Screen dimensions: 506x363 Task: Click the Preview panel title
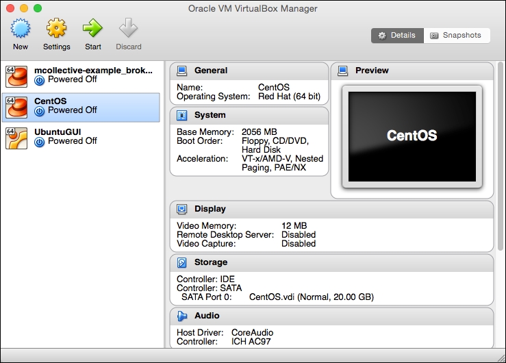pyautogui.click(x=372, y=71)
